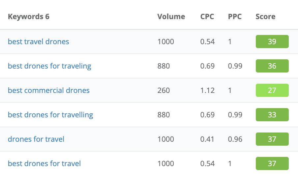
Task: Sort table by Volume column header
Action: click(x=171, y=16)
